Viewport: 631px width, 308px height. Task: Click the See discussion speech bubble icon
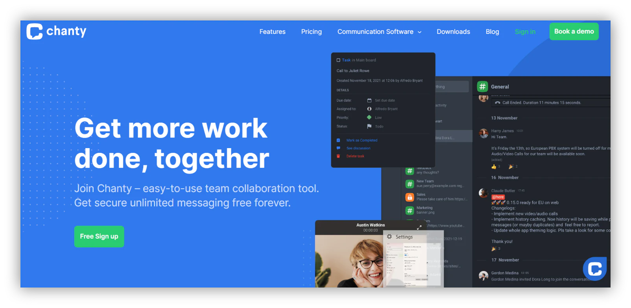(338, 148)
